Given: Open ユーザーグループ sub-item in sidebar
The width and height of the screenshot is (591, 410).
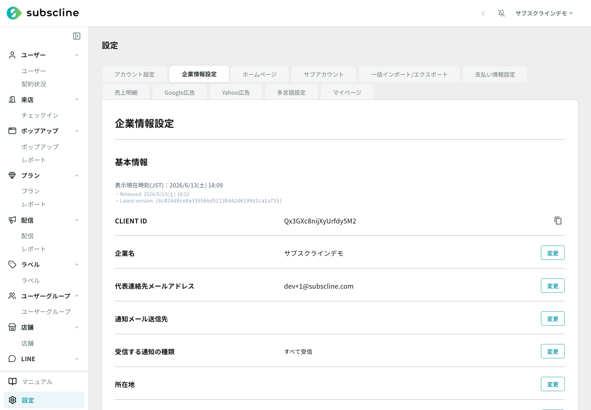Looking at the screenshot, I should (46, 312).
